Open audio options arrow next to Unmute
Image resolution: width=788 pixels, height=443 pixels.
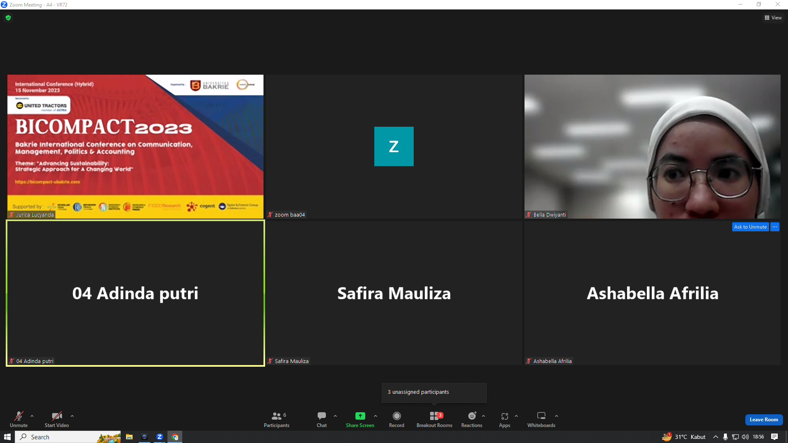coord(32,416)
